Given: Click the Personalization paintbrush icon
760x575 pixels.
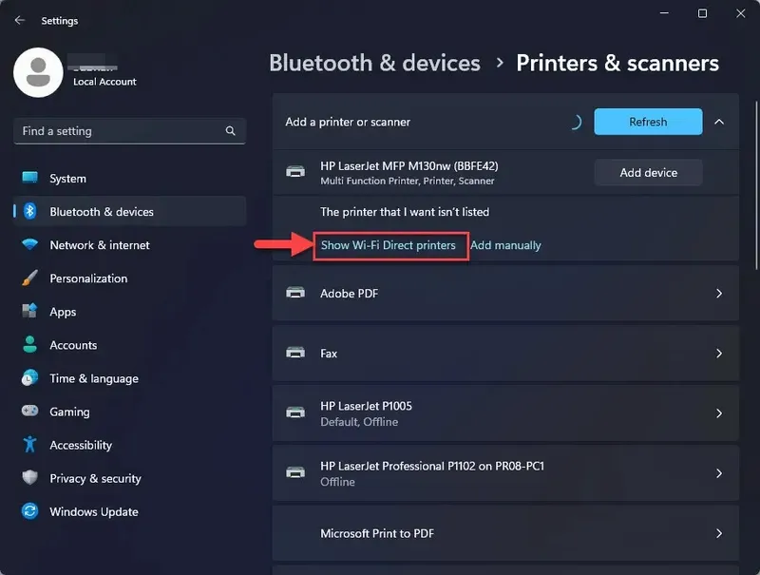Looking at the screenshot, I should click(28, 278).
